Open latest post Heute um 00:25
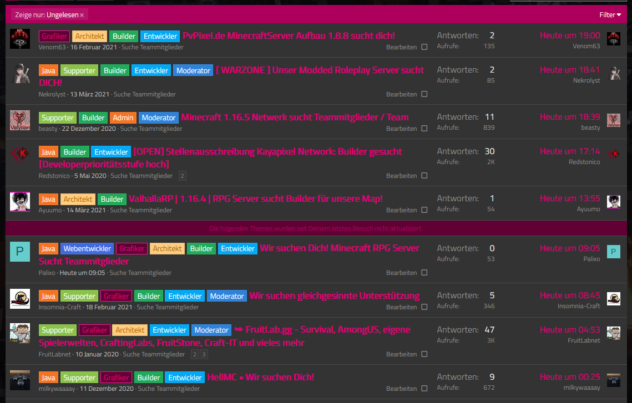The width and height of the screenshot is (632, 403). [570, 377]
